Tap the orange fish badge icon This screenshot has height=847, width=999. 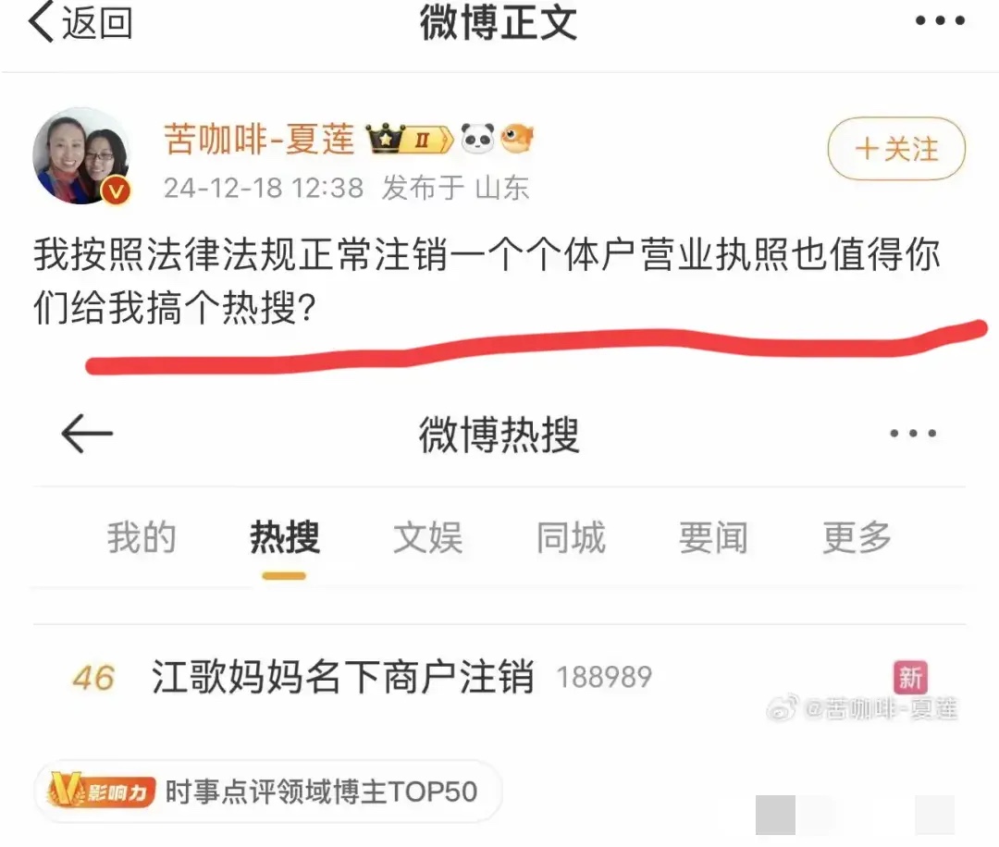(517, 139)
